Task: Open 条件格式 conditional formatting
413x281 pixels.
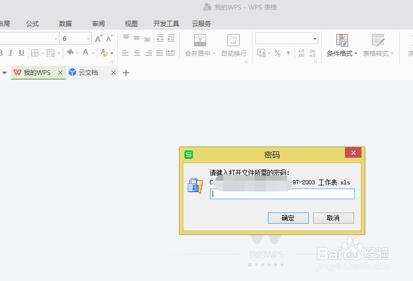Action: point(342,45)
